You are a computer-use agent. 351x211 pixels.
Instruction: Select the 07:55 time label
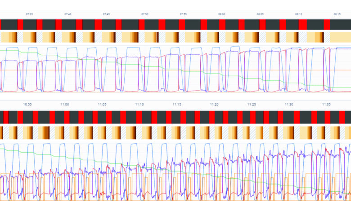pyautogui.click(x=183, y=14)
